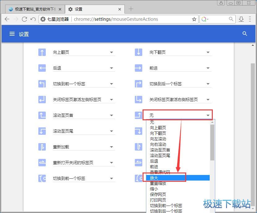
Task: Select 向左滚动 in the dropdown list
Action: (178, 139)
